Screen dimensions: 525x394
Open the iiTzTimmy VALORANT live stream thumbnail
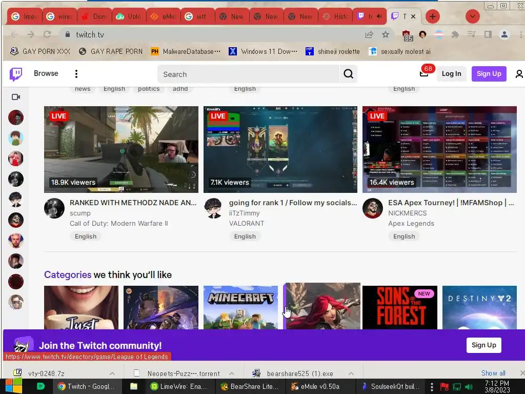click(280, 149)
